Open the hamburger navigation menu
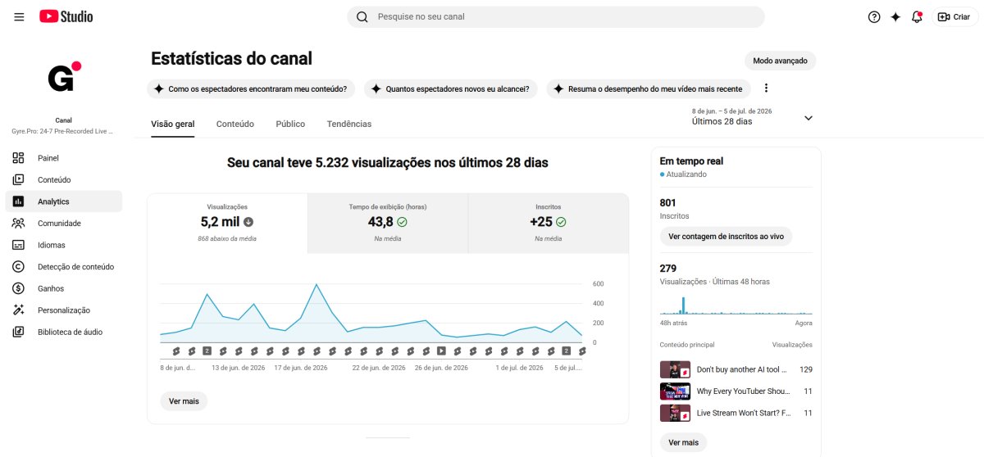 19,16
